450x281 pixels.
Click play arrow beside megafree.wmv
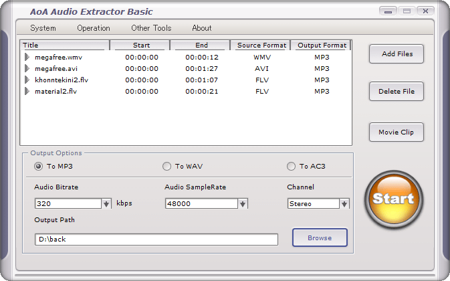coord(27,57)
